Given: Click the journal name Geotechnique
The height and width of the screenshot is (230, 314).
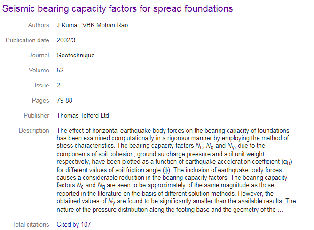Looking at the screenshot, I should [76, 56].
